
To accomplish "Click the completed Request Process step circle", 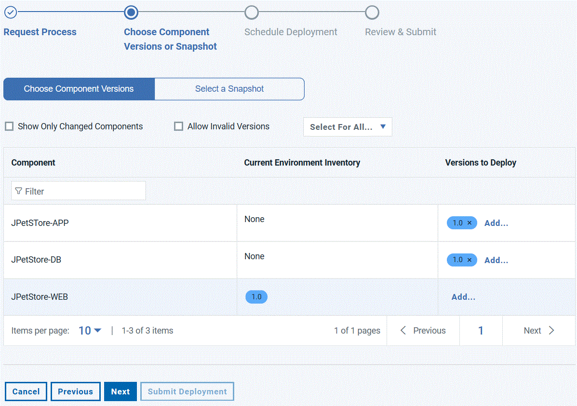I will coord(10,12).
